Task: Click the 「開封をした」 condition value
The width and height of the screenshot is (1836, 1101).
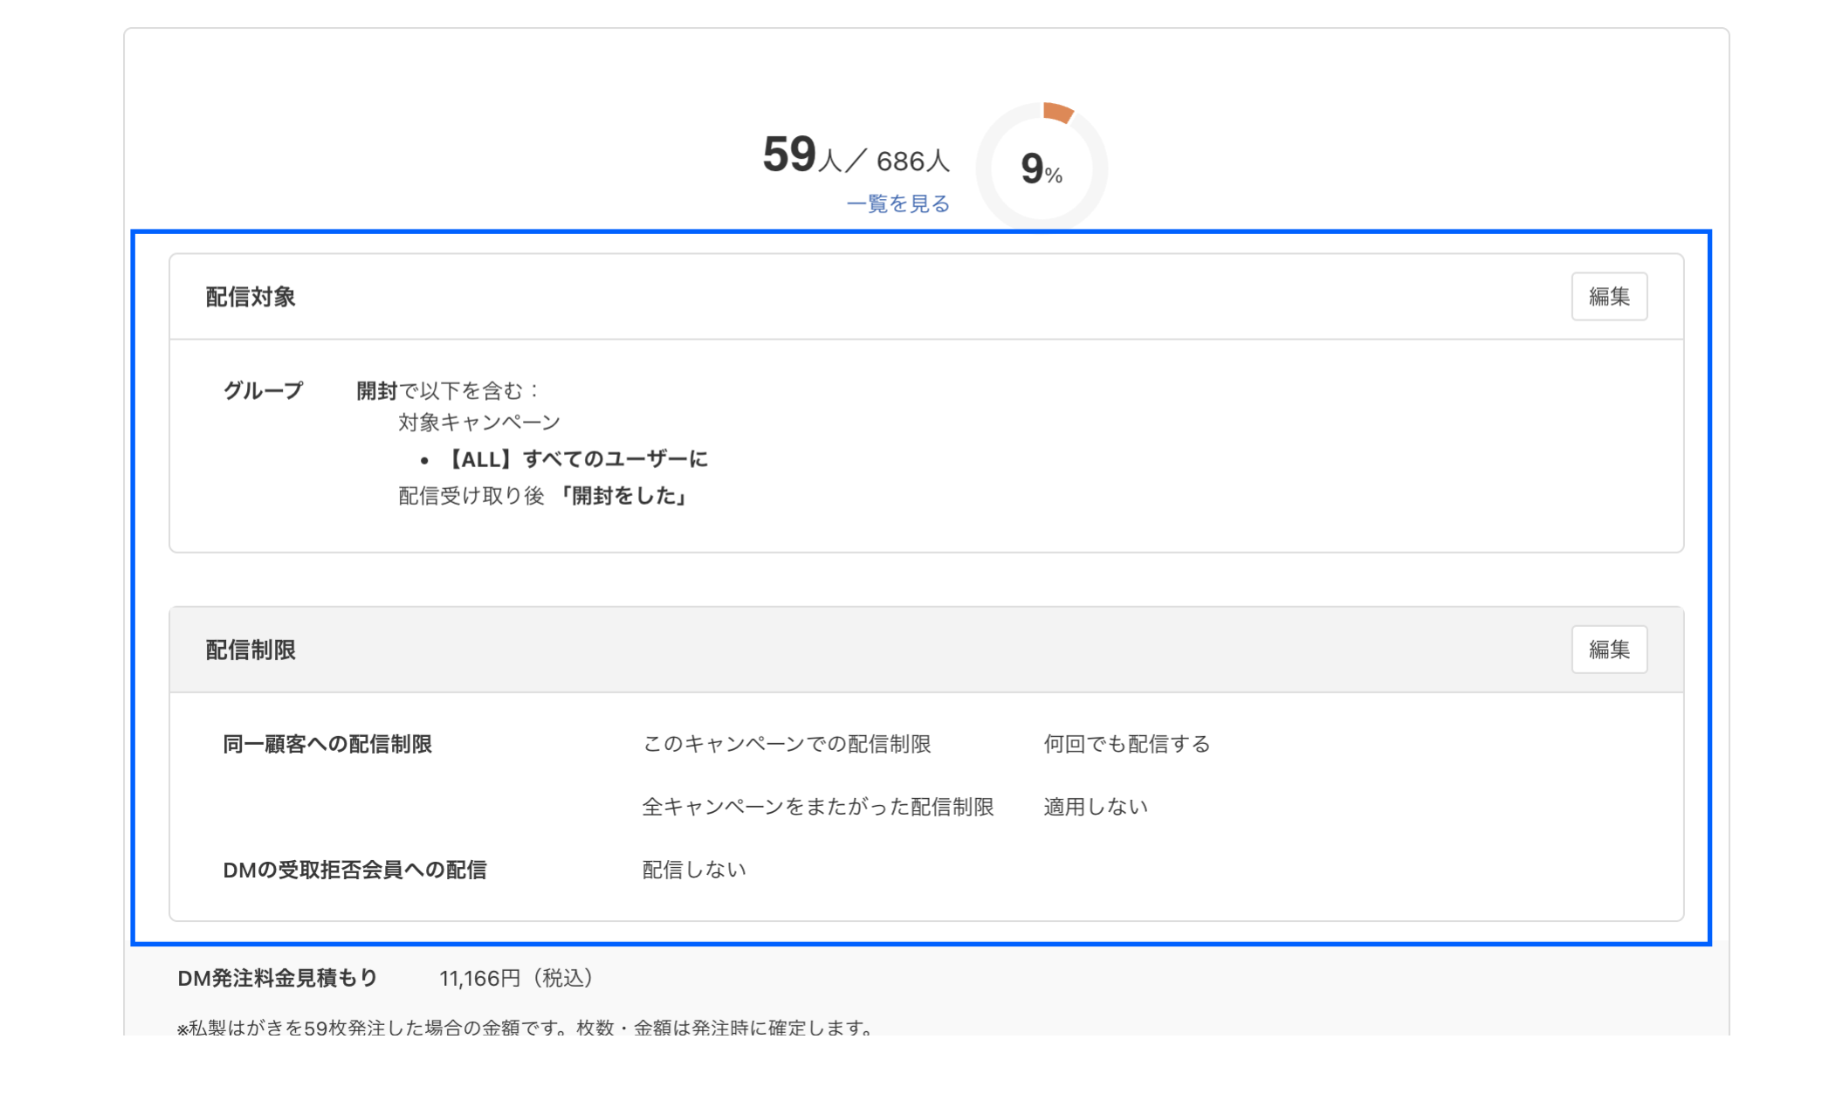Action: [627, 496]
